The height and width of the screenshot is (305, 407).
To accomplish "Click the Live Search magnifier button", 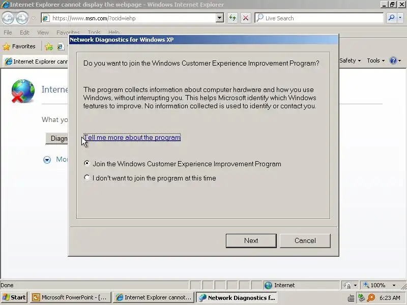I will (391, 18).
